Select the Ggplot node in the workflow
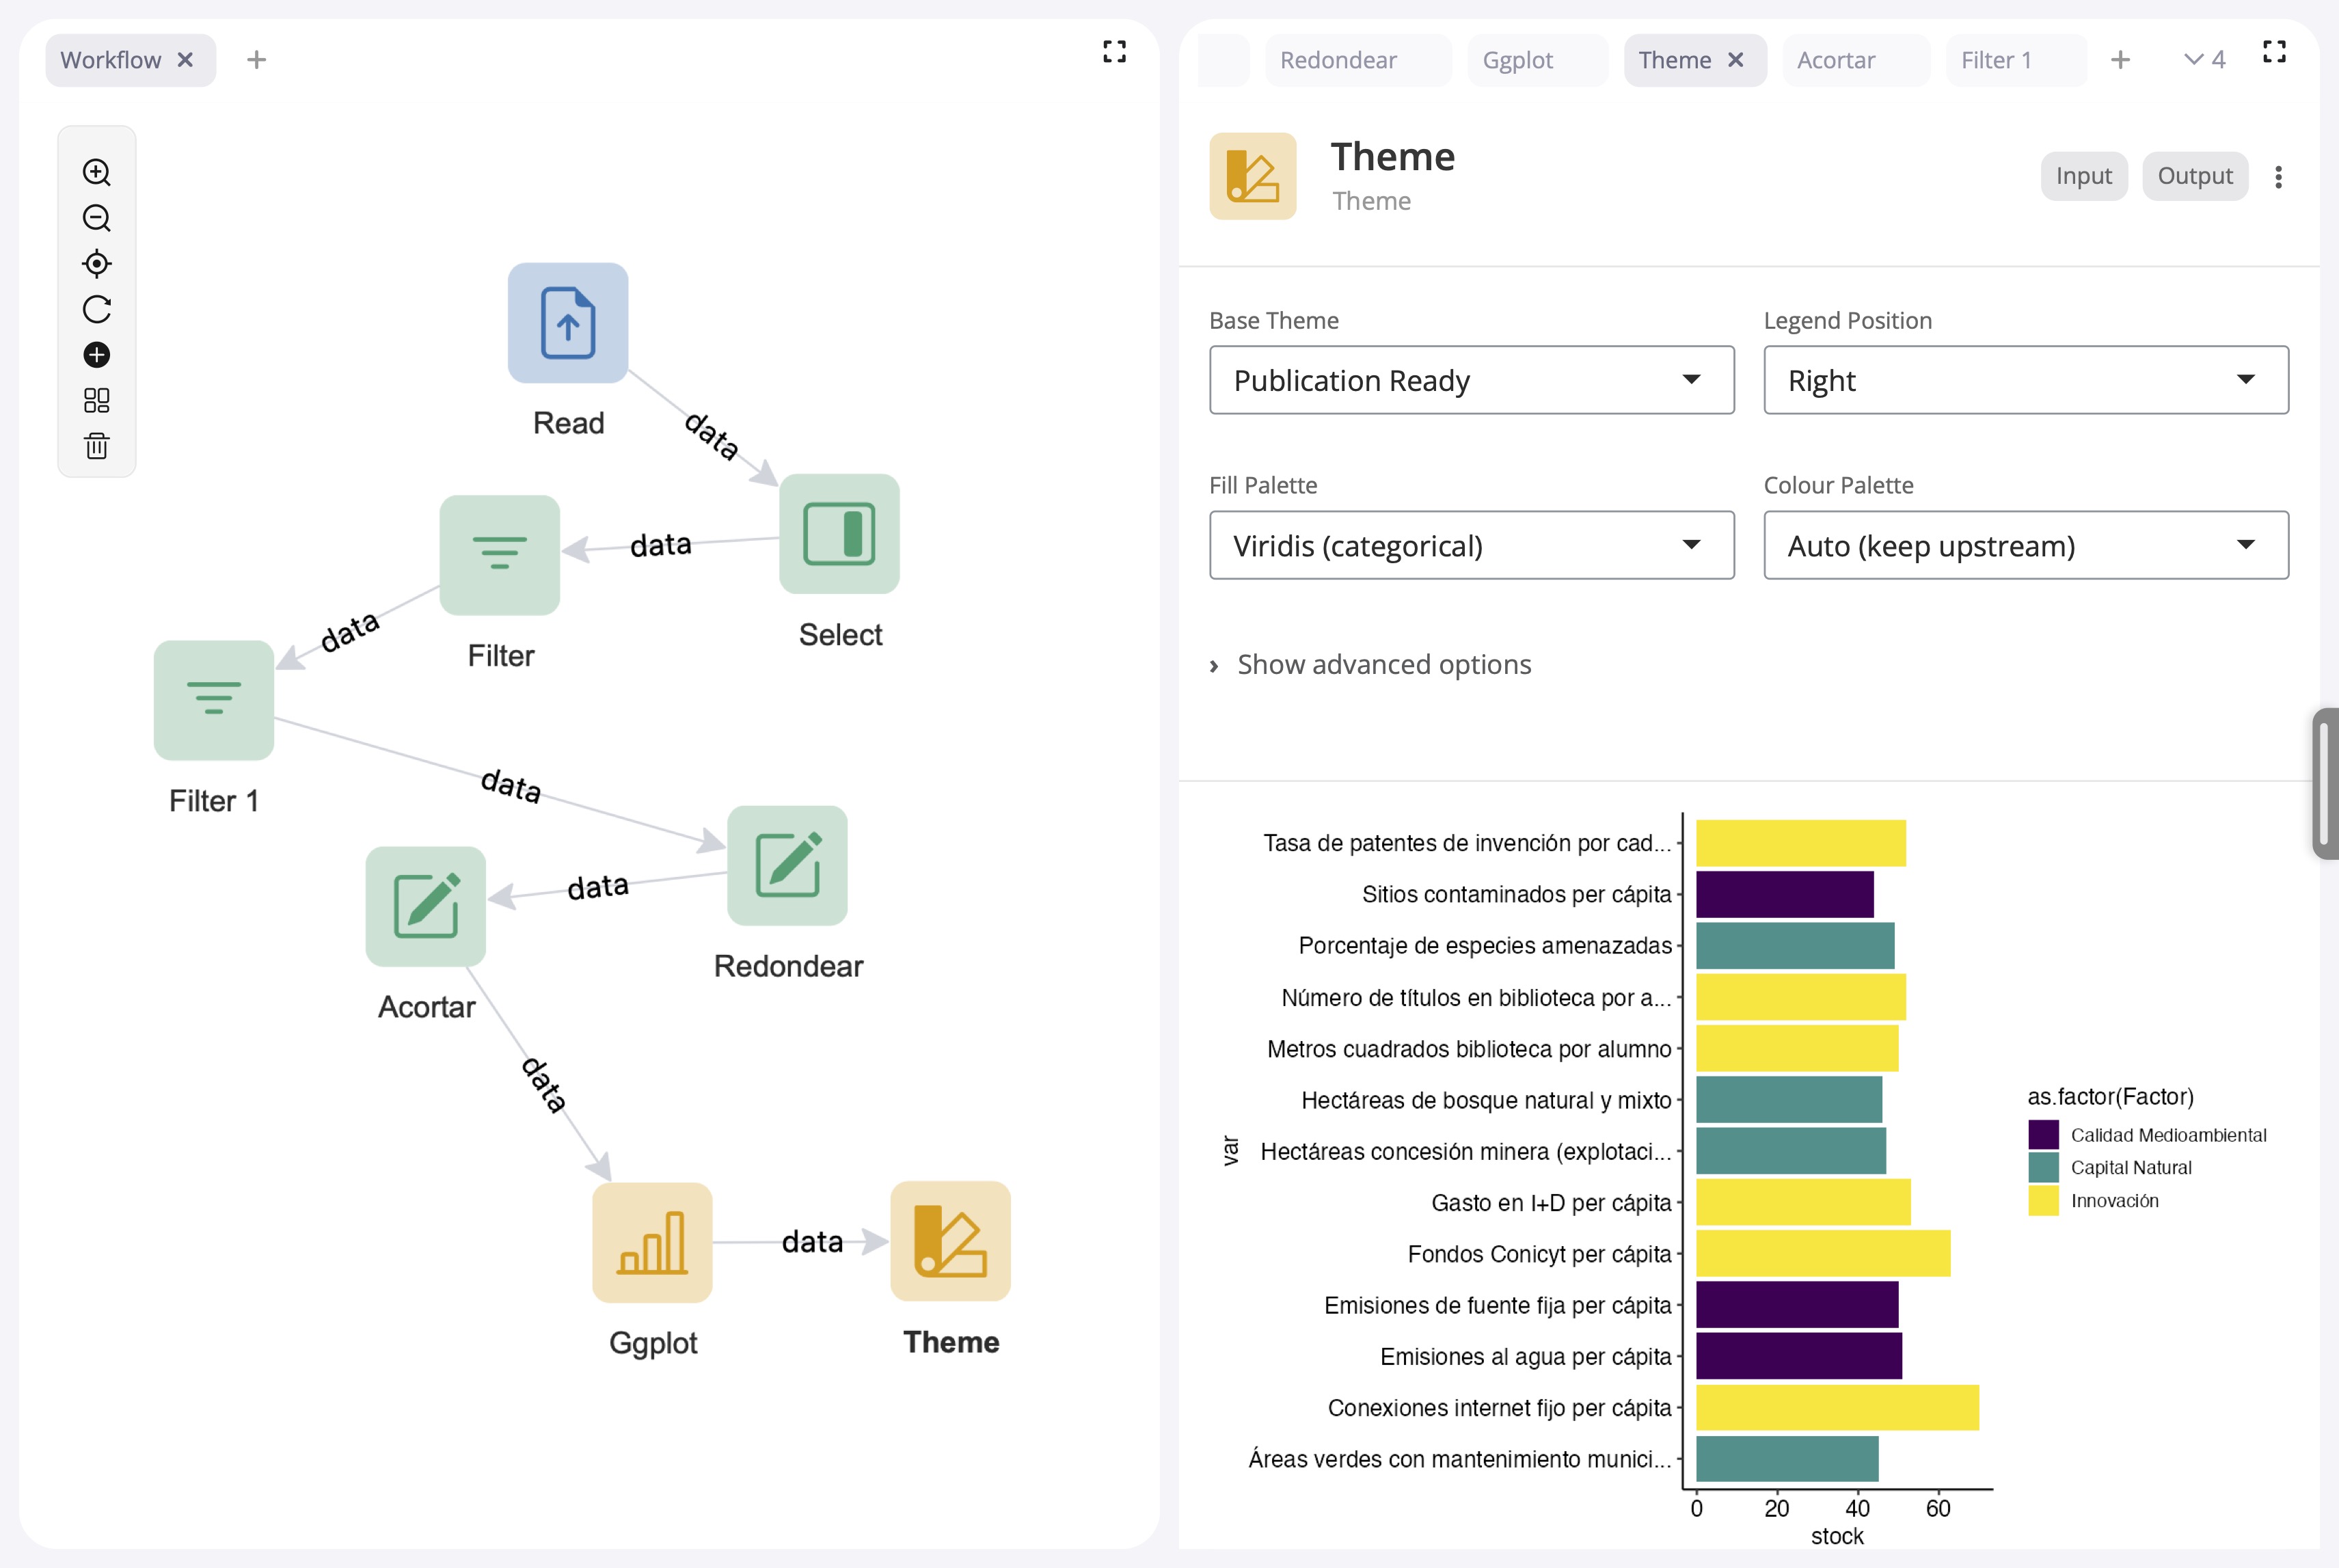Image resolution: width=2339 pixels, height=1568 pixels. 652,1243
